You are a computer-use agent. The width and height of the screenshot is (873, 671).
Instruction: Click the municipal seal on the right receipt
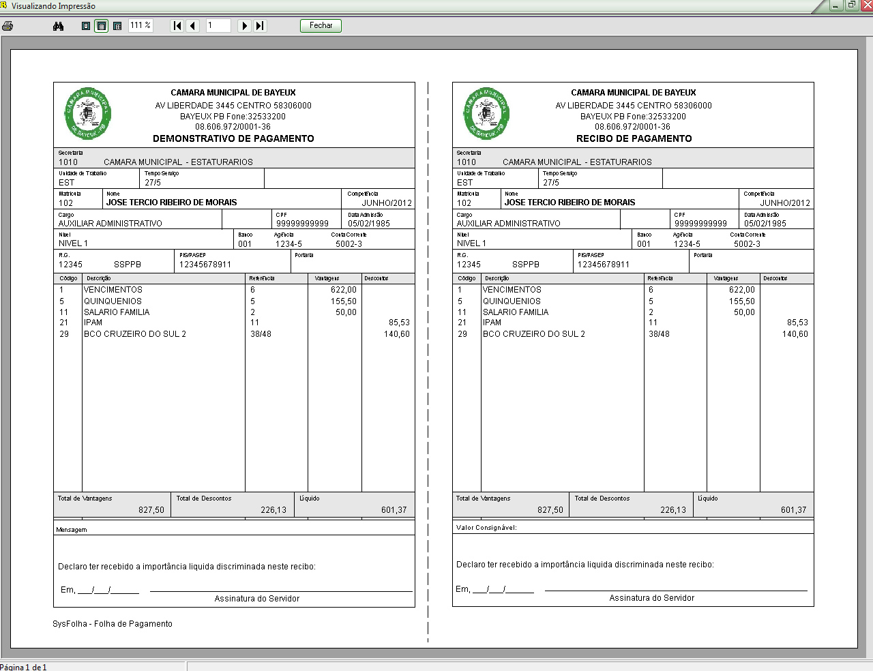487,113
